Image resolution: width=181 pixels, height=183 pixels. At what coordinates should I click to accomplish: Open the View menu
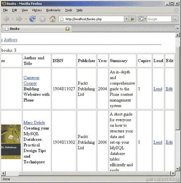(25, 10)
